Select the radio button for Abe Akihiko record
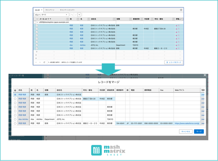 coord(15,119)
